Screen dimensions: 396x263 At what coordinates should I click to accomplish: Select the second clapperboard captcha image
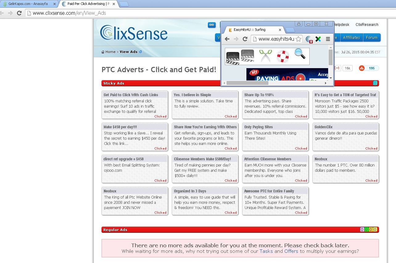[x=247, y=56]
